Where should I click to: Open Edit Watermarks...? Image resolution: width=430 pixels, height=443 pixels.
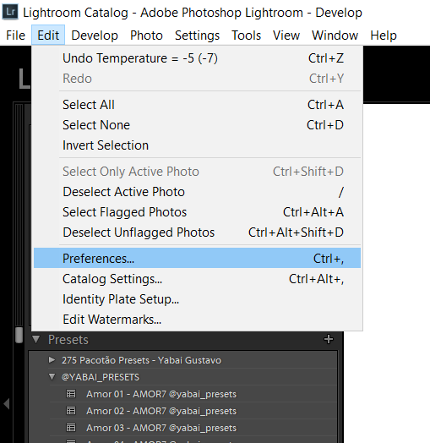197,320
